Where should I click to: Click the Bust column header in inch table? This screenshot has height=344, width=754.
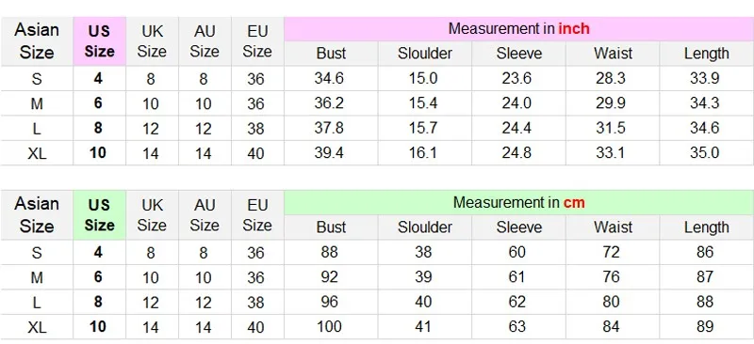coord(331,54)
